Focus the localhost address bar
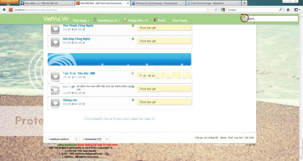Viewport: 303px width, 161px height. (109, 10)
